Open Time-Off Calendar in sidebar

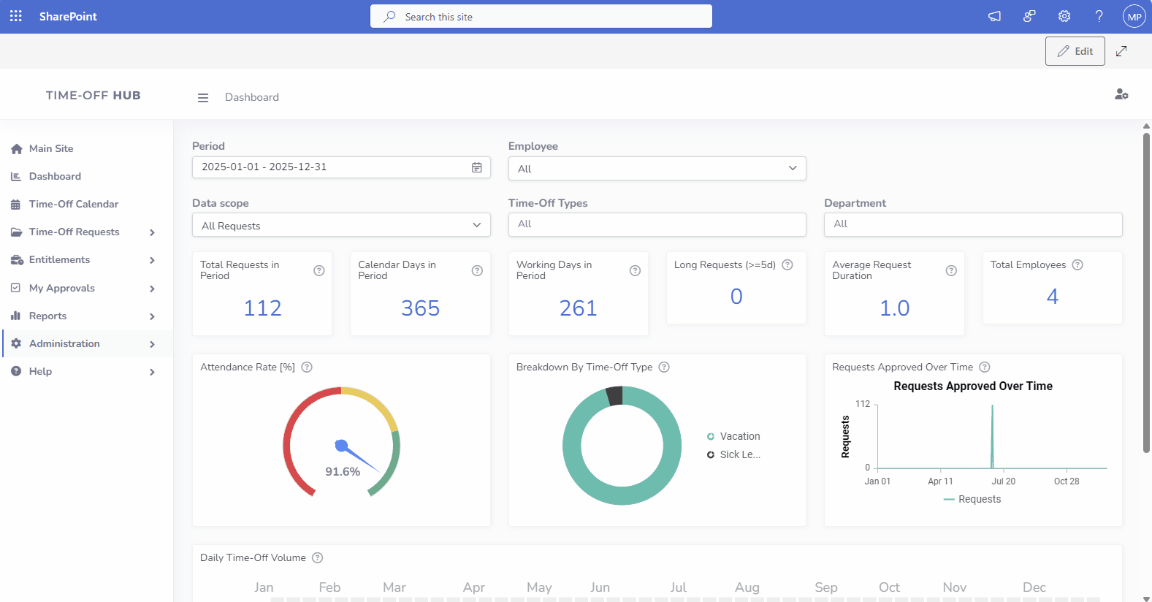coord(73,205)
